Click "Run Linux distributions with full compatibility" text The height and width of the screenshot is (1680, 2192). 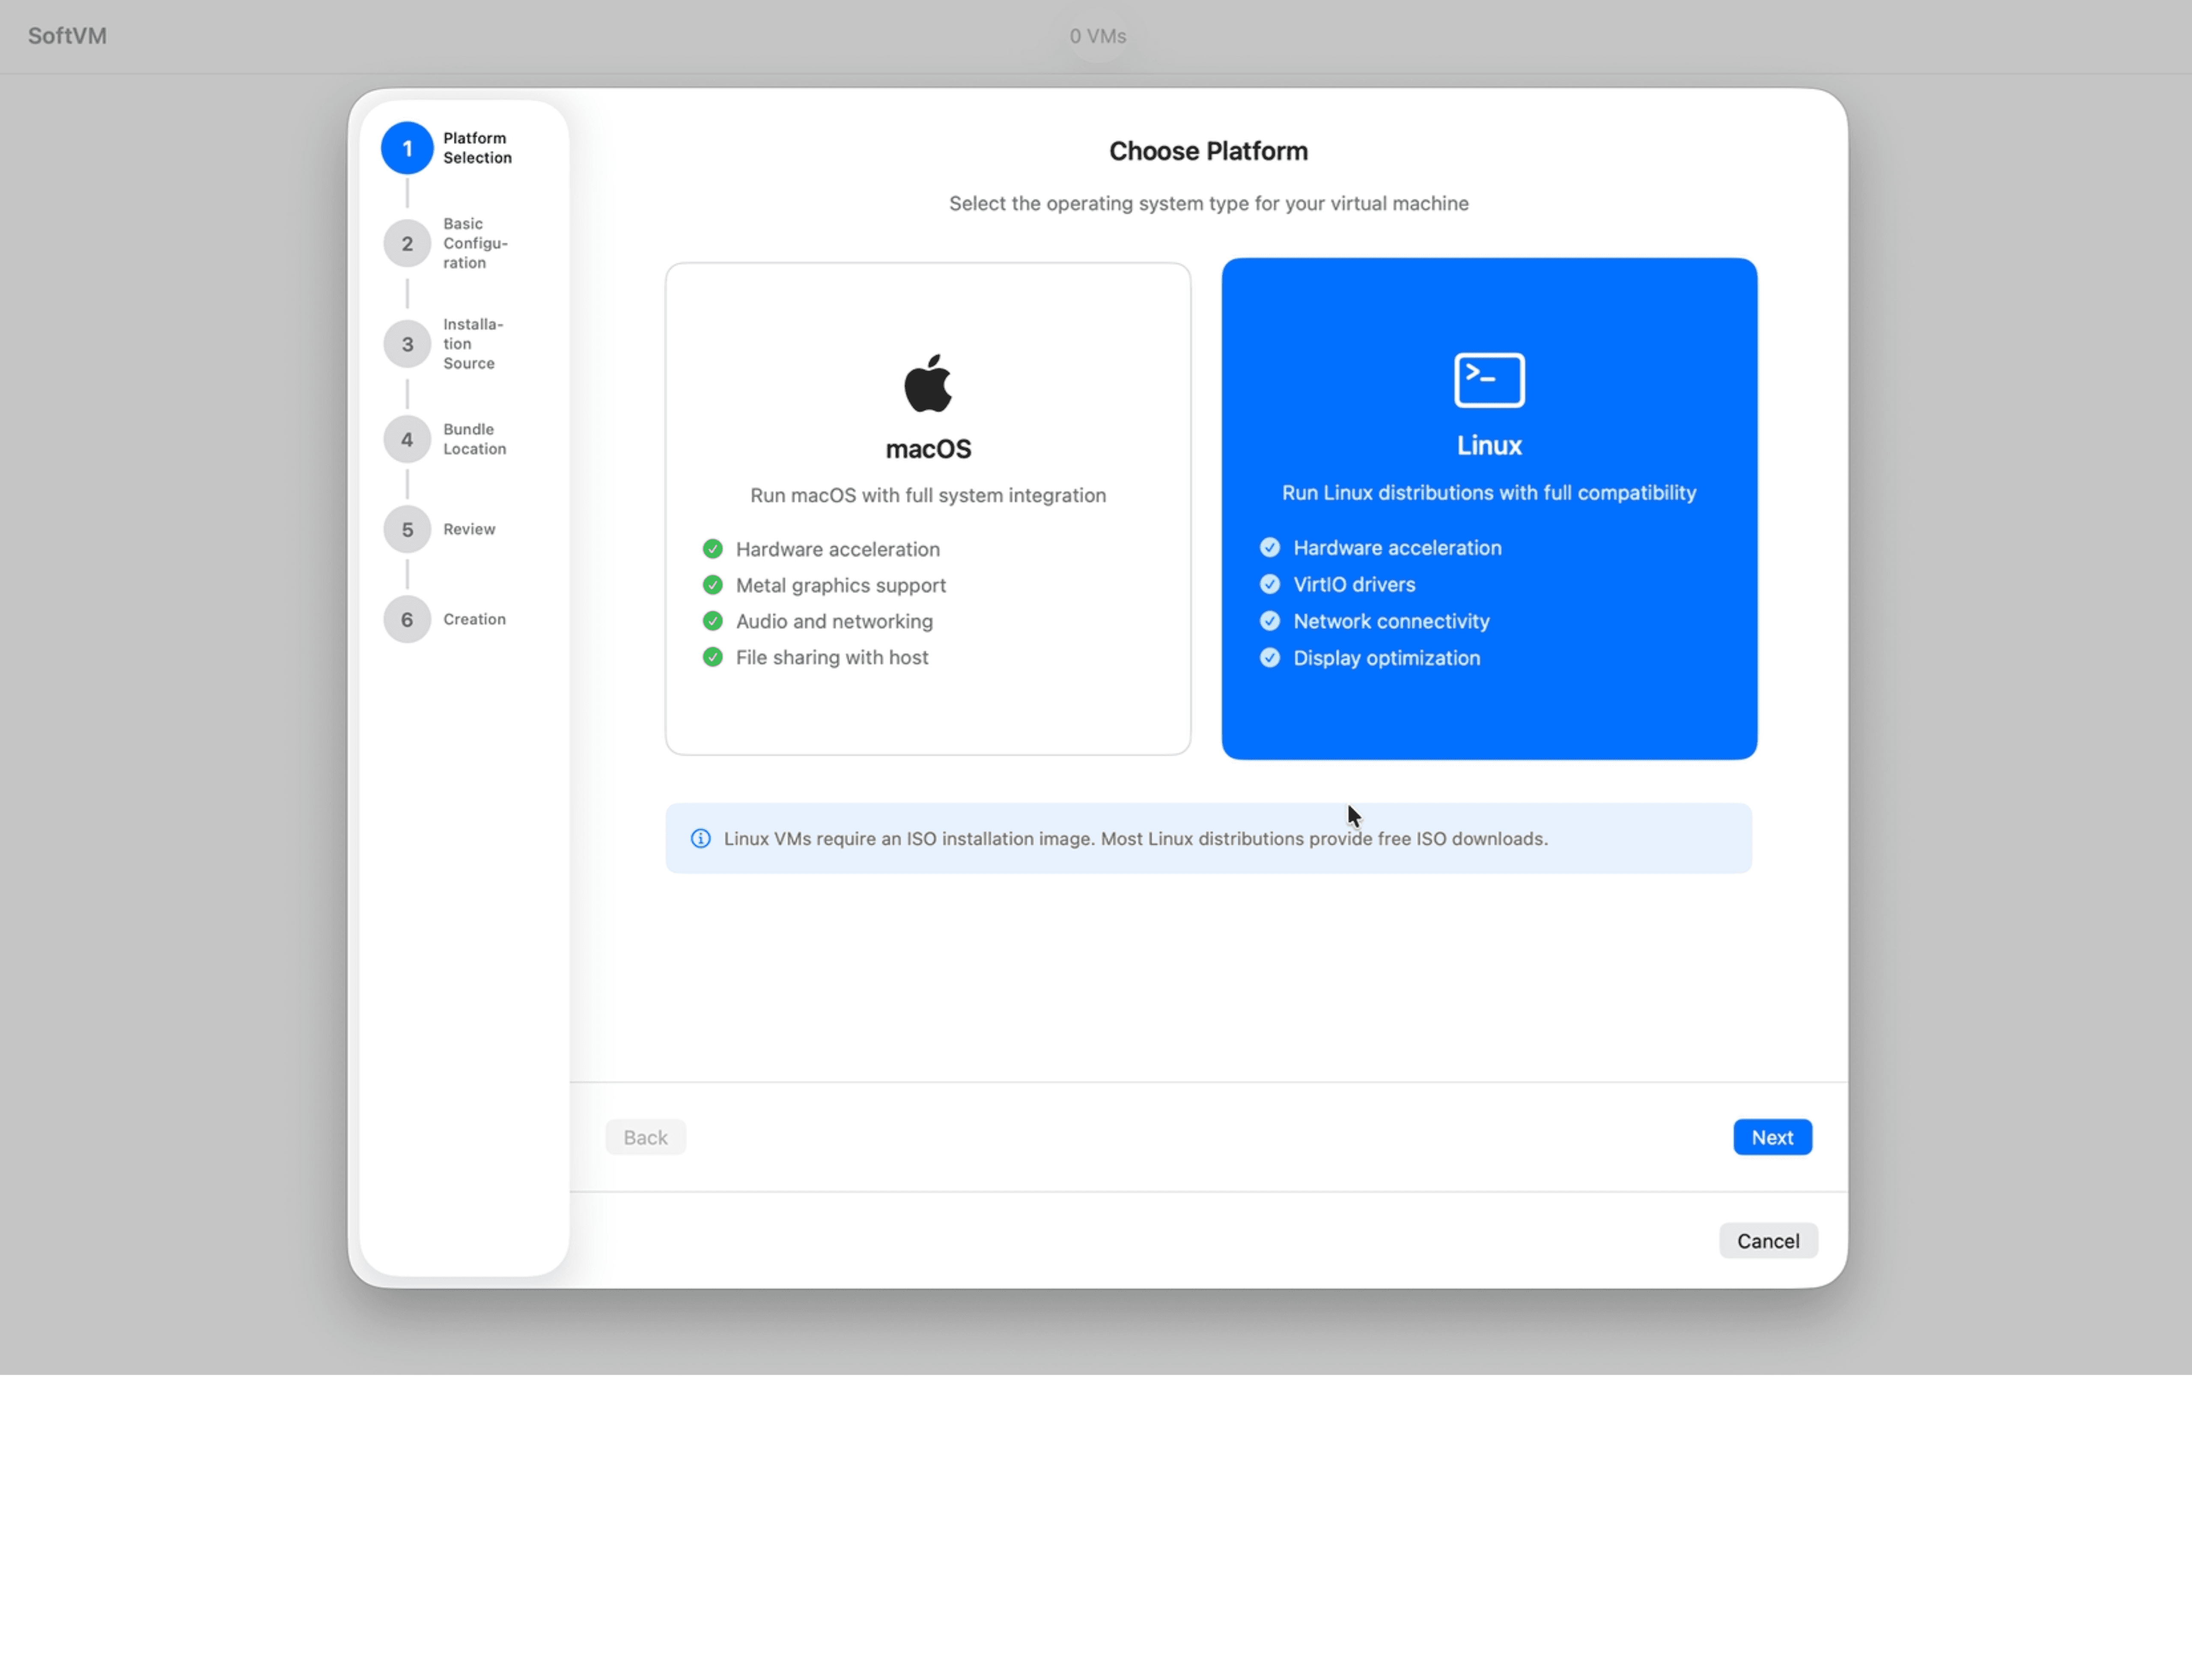tap(1489, 493)
